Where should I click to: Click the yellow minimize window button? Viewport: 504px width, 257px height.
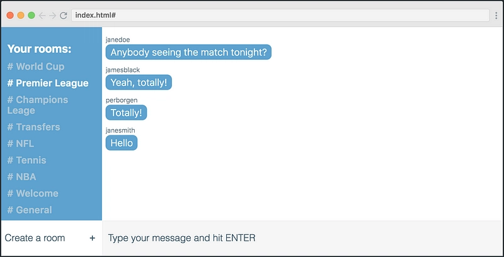click(21, 15)
